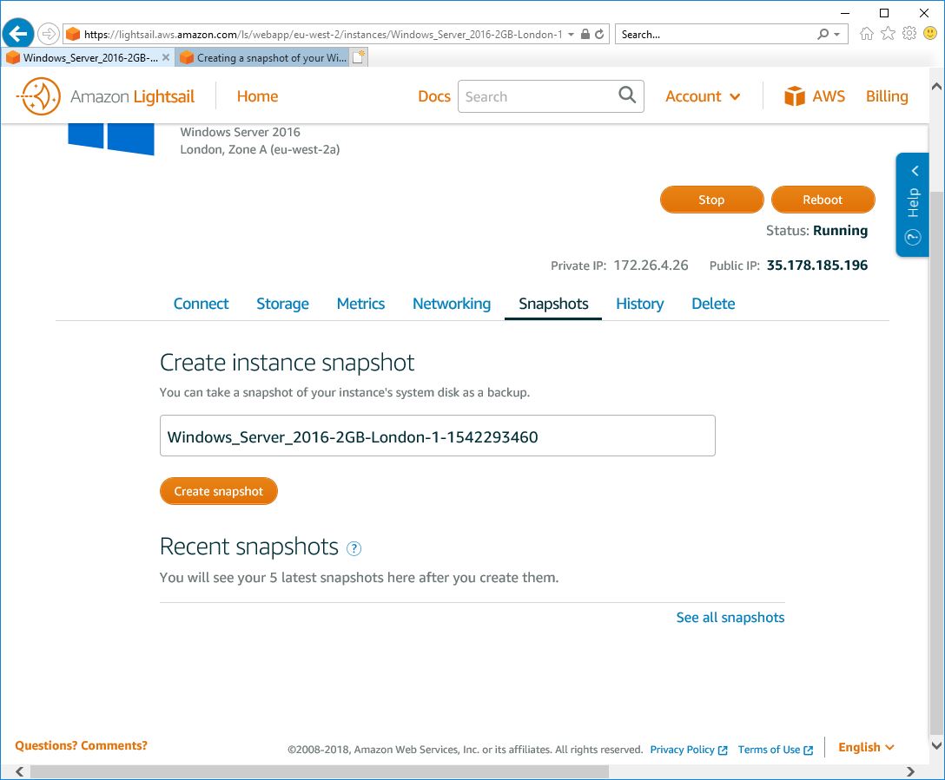The width and height of the screenshot is (945, 780).
Task: Click the magnifier in browser search box
Action: coord(823,35)
